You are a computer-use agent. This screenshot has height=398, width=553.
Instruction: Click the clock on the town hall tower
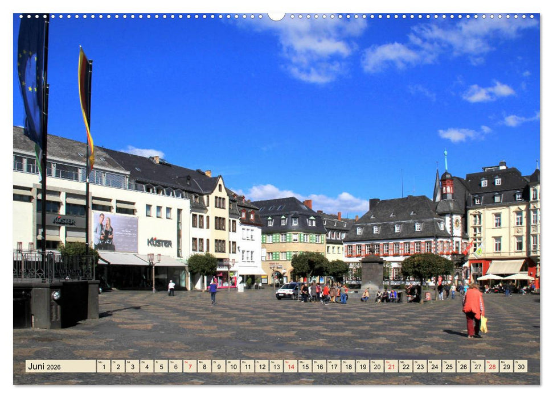456,223
